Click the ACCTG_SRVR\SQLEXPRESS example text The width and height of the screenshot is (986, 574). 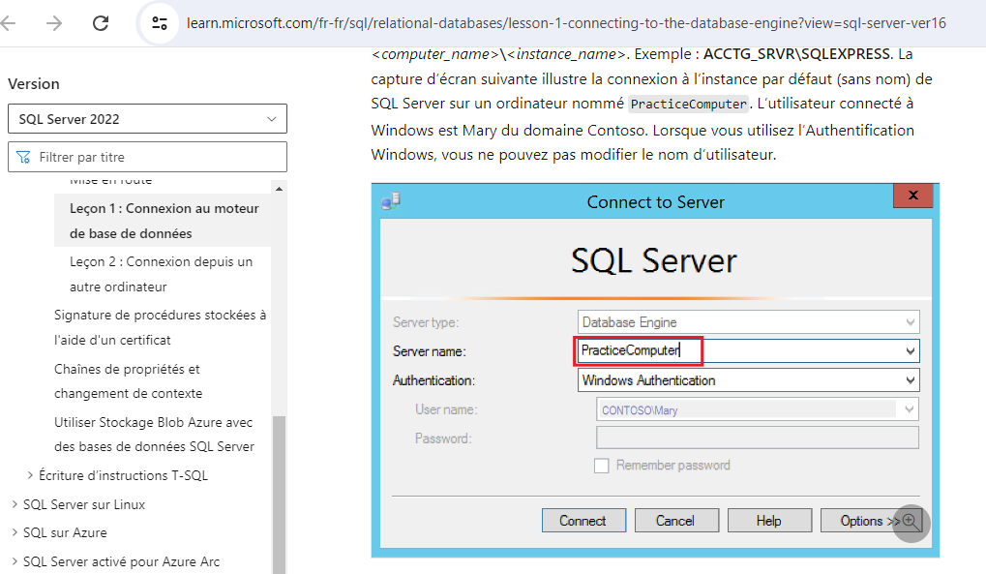pos(797,54)
